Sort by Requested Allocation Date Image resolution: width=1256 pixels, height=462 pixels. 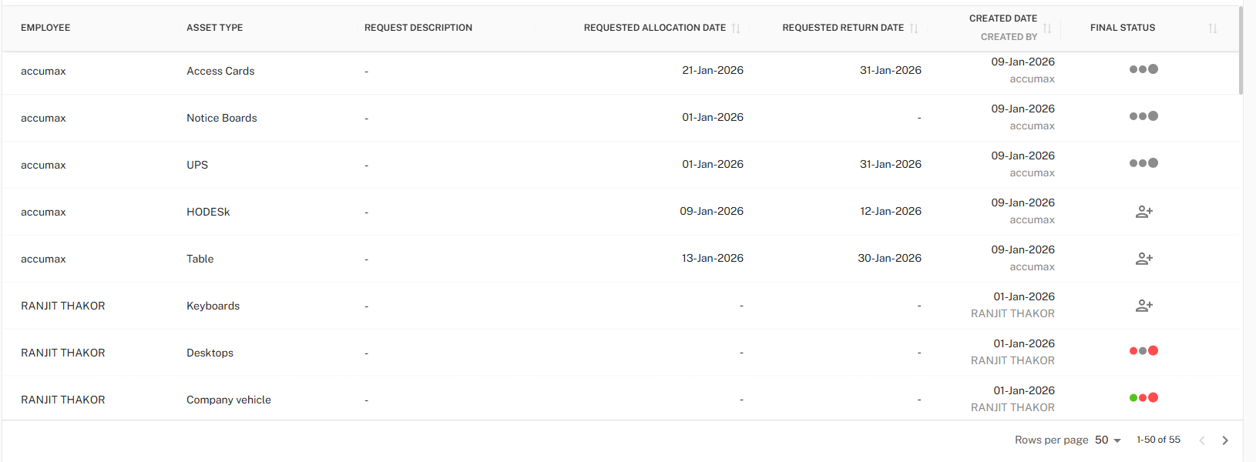[736, 28]
